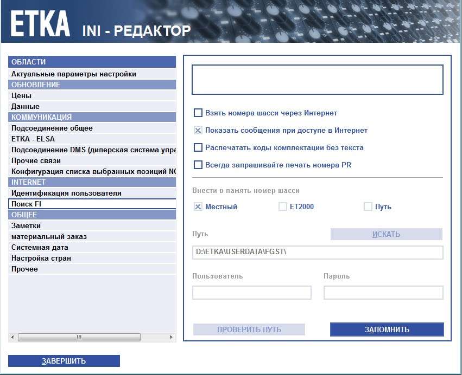Open 'Конфигурация списка выбранных позиций' entry
The image size is (462, 375).
click(92, 171)
